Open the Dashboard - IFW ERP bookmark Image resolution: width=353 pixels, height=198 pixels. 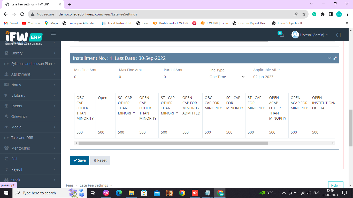171,23
